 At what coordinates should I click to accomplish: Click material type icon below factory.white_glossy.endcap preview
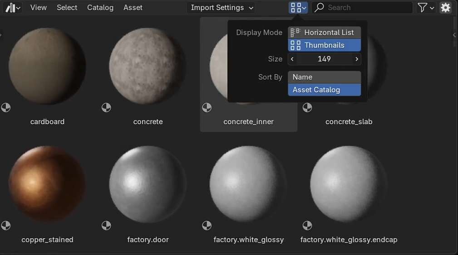(307, 226)
